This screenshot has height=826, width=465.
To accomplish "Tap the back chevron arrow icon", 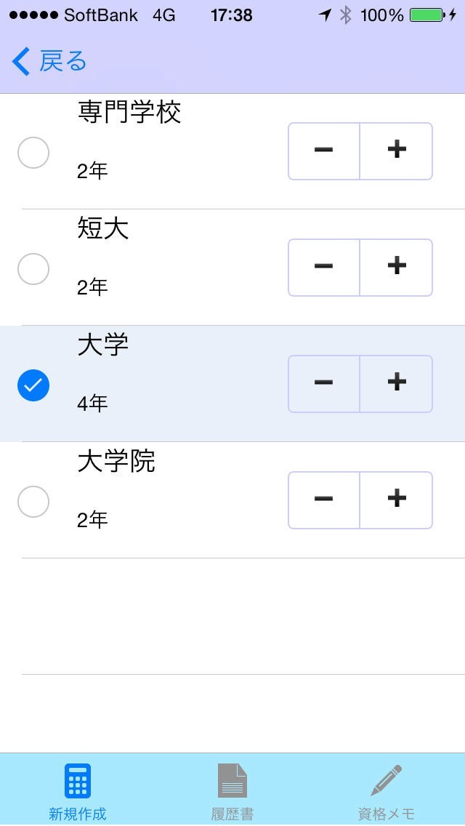I will point(22,62).
